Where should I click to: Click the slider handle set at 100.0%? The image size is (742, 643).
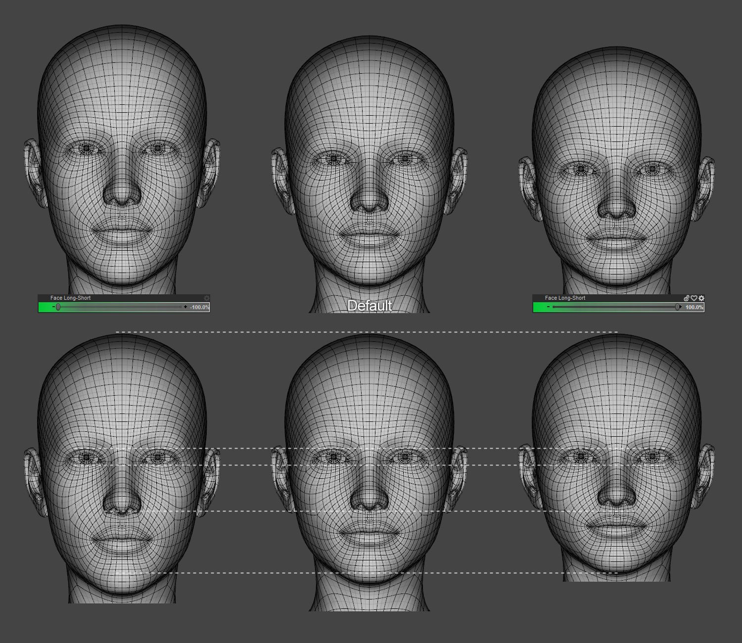click(x=677, y=307)
